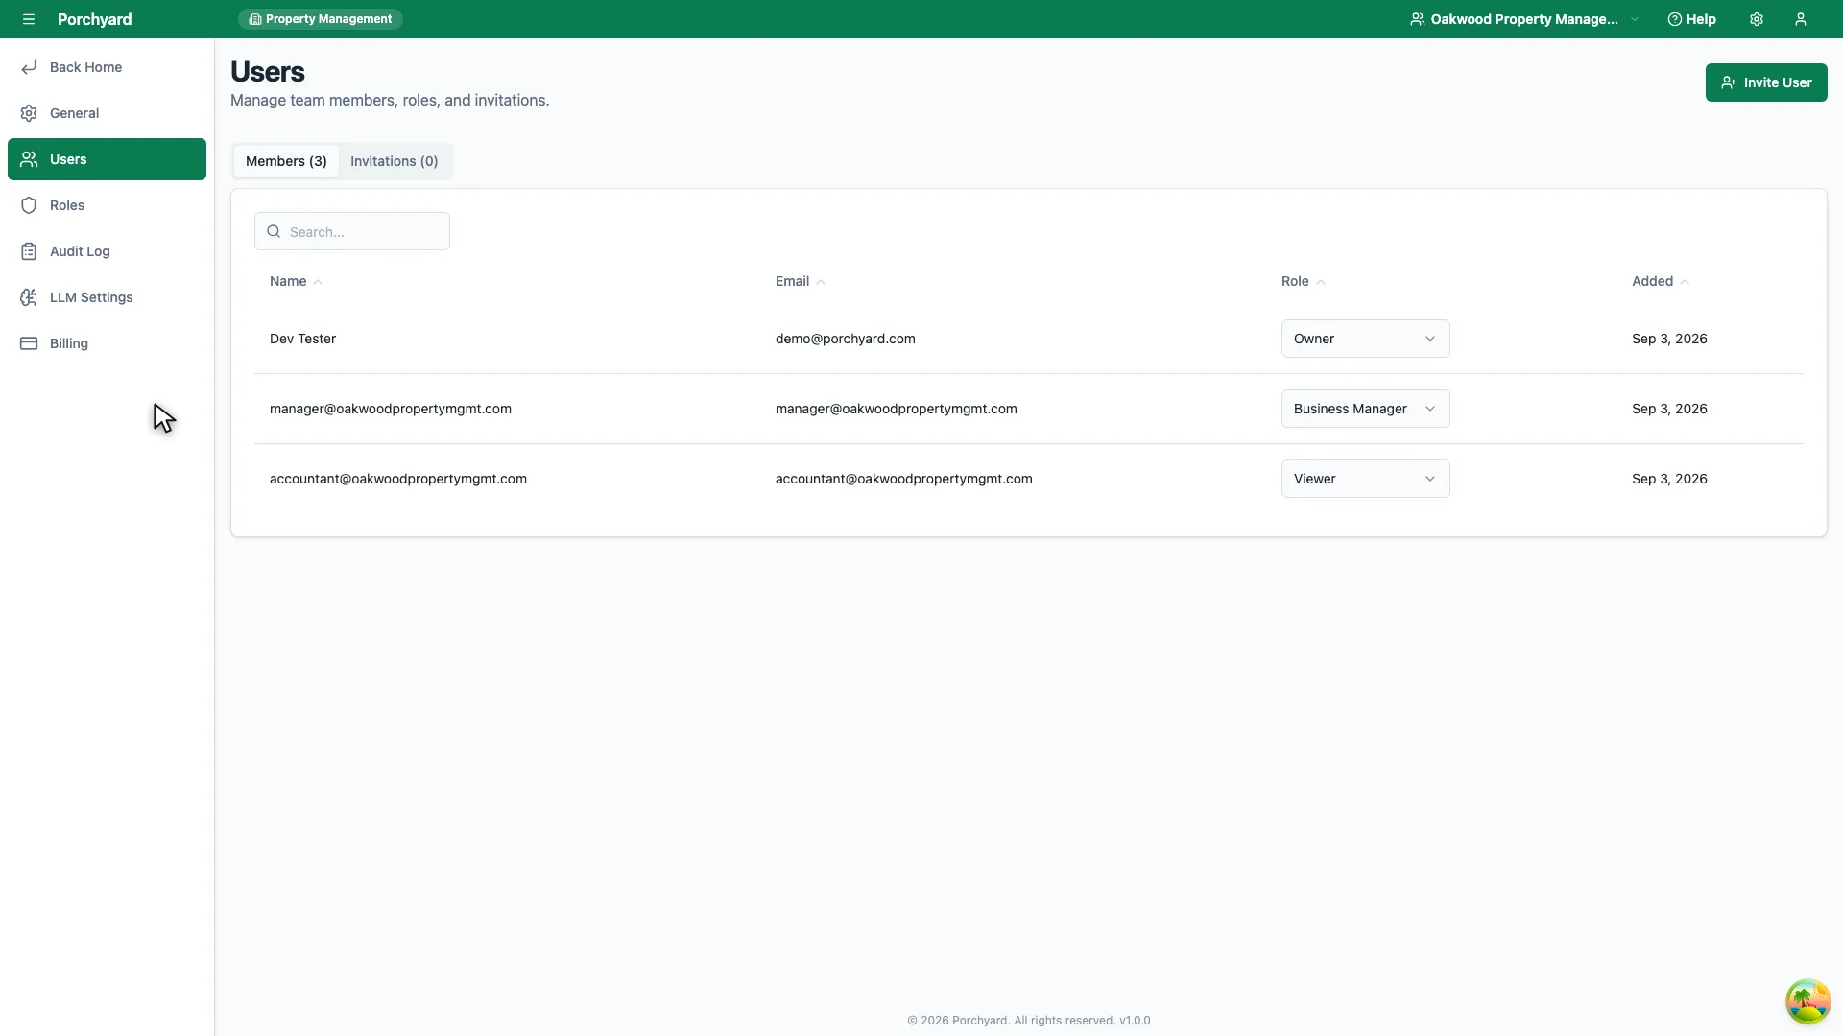Viewport: 1843px width, 1036px height.
Task: Sort the table by Role column
Action: 1303,281
